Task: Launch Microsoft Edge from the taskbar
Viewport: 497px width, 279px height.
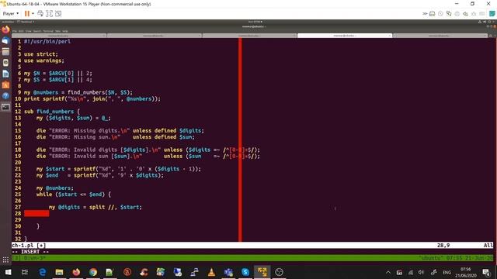Action: click(42, 272)
